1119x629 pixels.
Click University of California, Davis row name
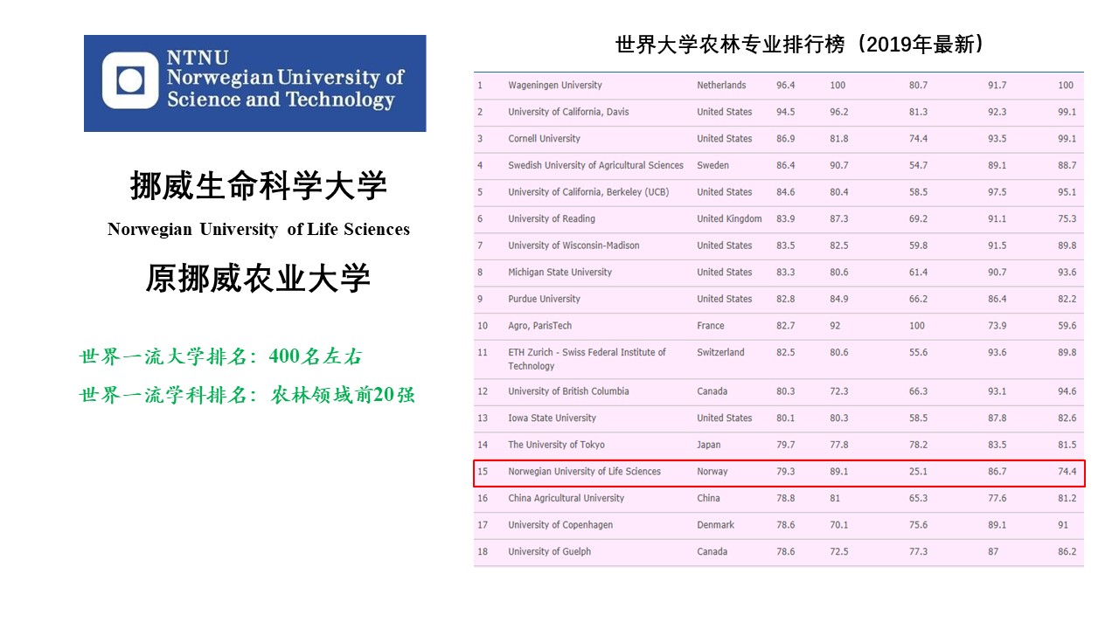point(568,112)
